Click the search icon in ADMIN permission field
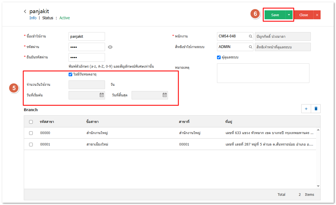This screenshot has height=205, width=336. pos(251,47)
